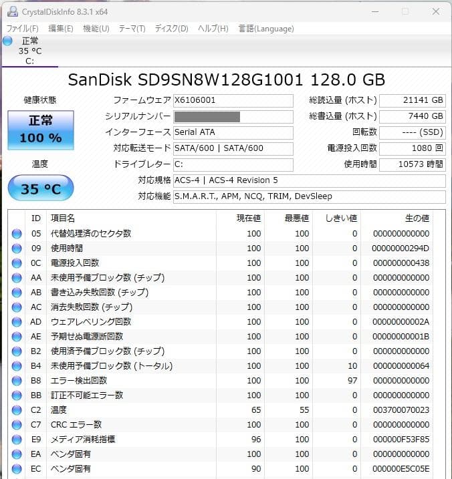
Task: Click the status orb of row C2 温度
Action: pyautogui.click(x=17, y=410)
